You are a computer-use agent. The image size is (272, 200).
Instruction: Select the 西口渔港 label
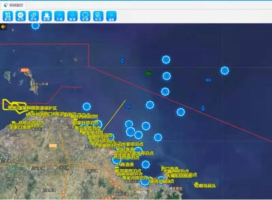tap(170, 168)
